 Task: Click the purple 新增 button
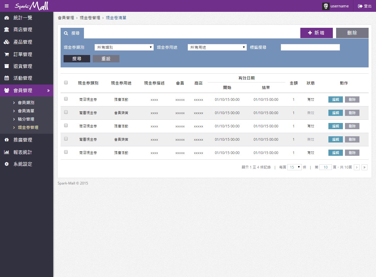point(316,33)
